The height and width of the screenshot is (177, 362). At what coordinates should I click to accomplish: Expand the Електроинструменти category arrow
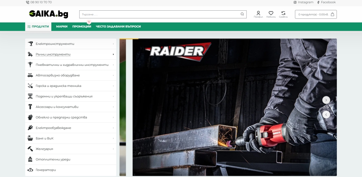113,44
